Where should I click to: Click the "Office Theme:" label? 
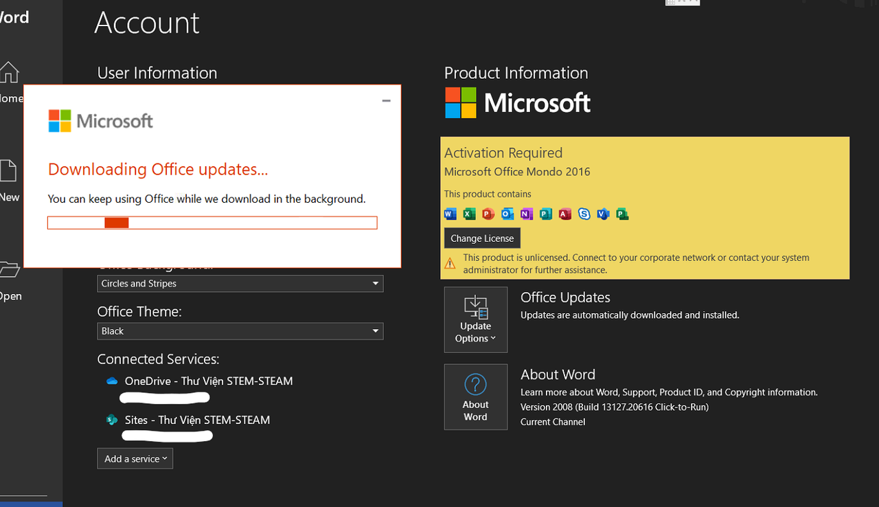pyautogui.click(x=139, y=312)
